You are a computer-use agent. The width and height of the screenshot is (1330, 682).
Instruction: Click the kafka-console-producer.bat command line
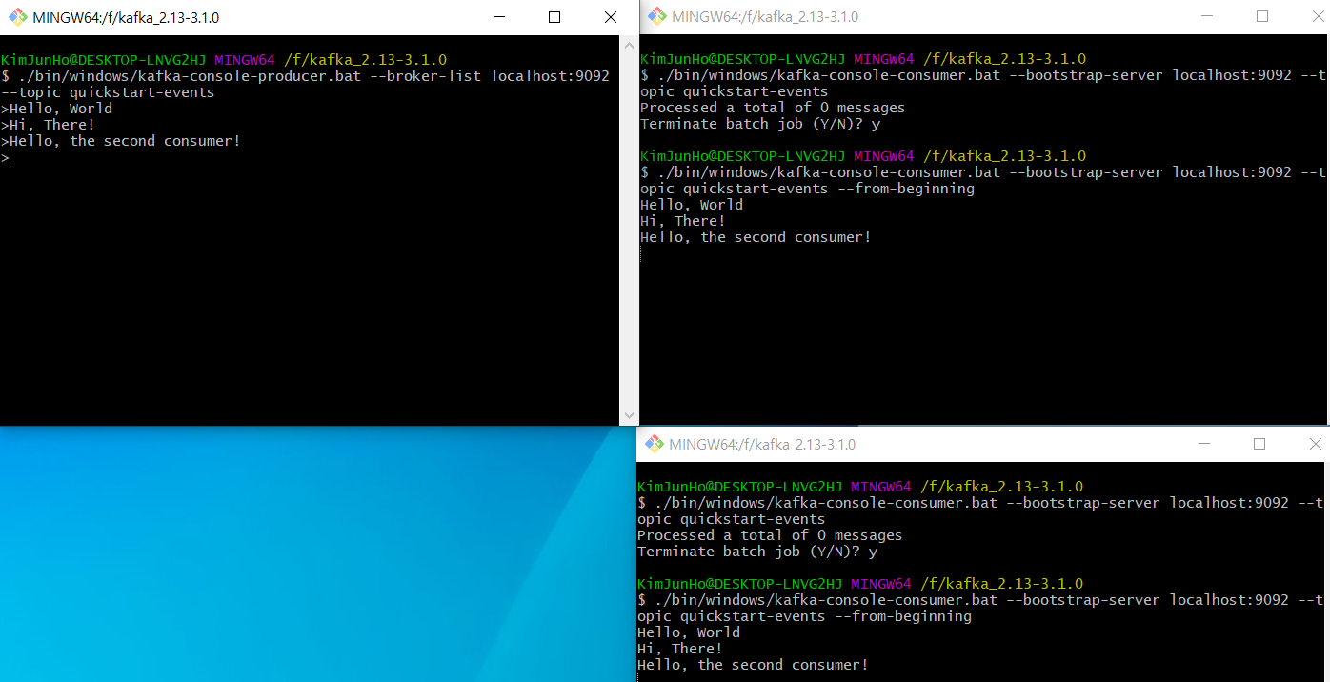pyautogui.click(x=305, y=76)
